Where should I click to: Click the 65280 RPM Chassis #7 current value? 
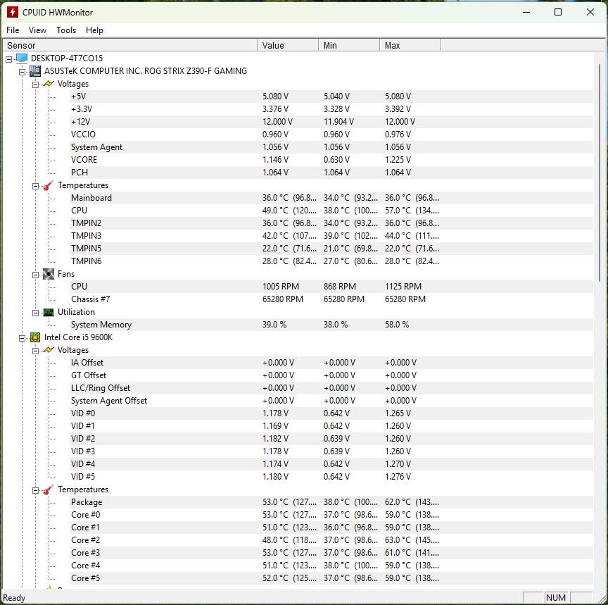tap(283, 299)
